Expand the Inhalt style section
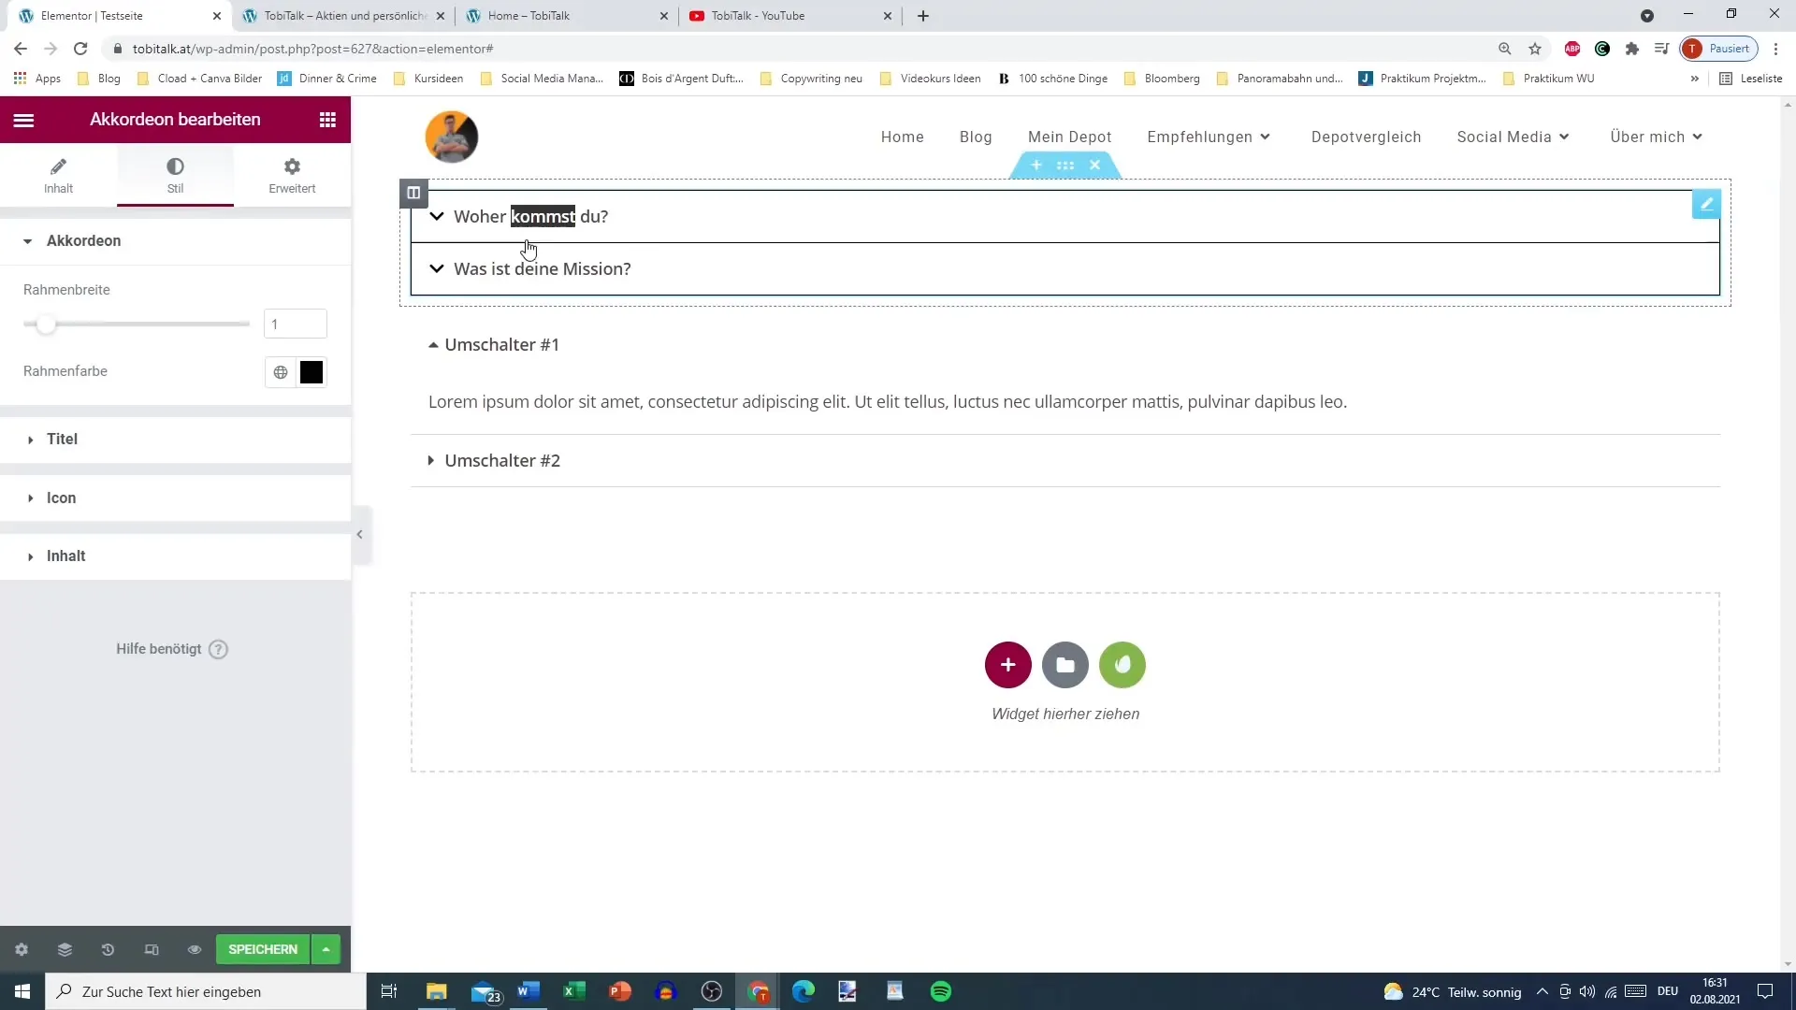Screen dimensions: 1796x1010 pos(175,556)
